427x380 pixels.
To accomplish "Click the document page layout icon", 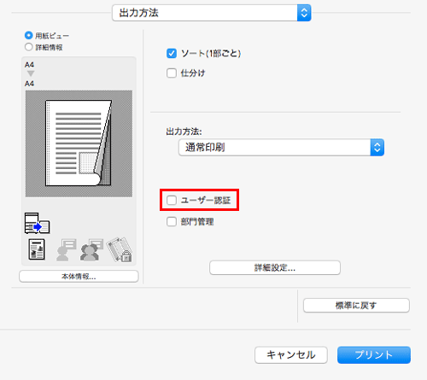I will [37, 249].
